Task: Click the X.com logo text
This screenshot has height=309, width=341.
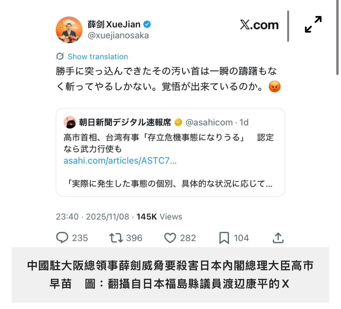Action: (x=259, y=25)
